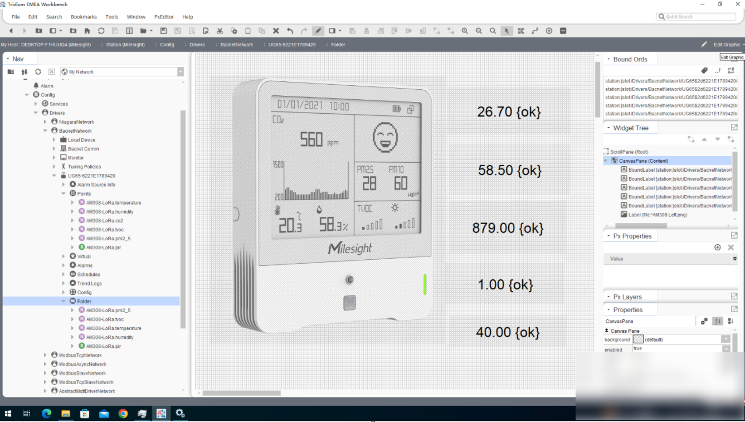The width and height of the screenshot is (745, 422).
Task: Zoom out on the canvas
Action: (479, 31)
